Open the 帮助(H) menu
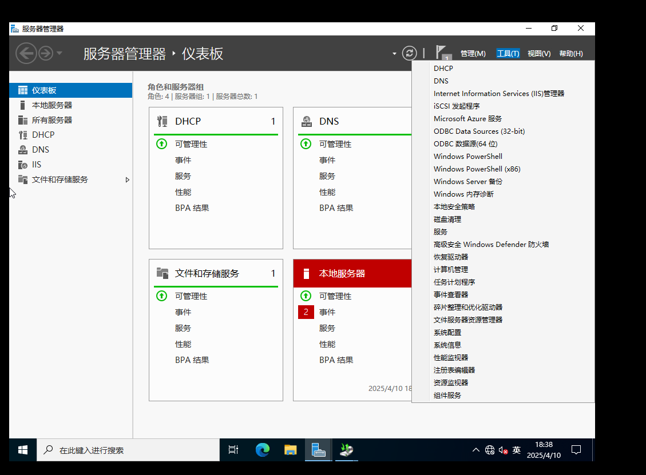This screenshot has width=646, height=475. (571, 54)
